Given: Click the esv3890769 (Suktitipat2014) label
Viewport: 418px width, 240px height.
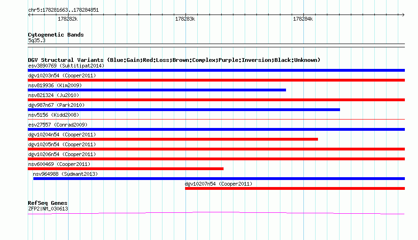Looking at the screenshot, I should [66, 66].
